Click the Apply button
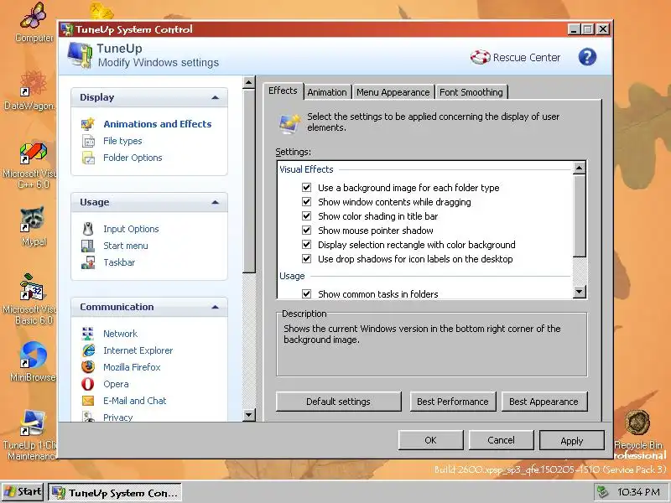 (x=572, y=440)
